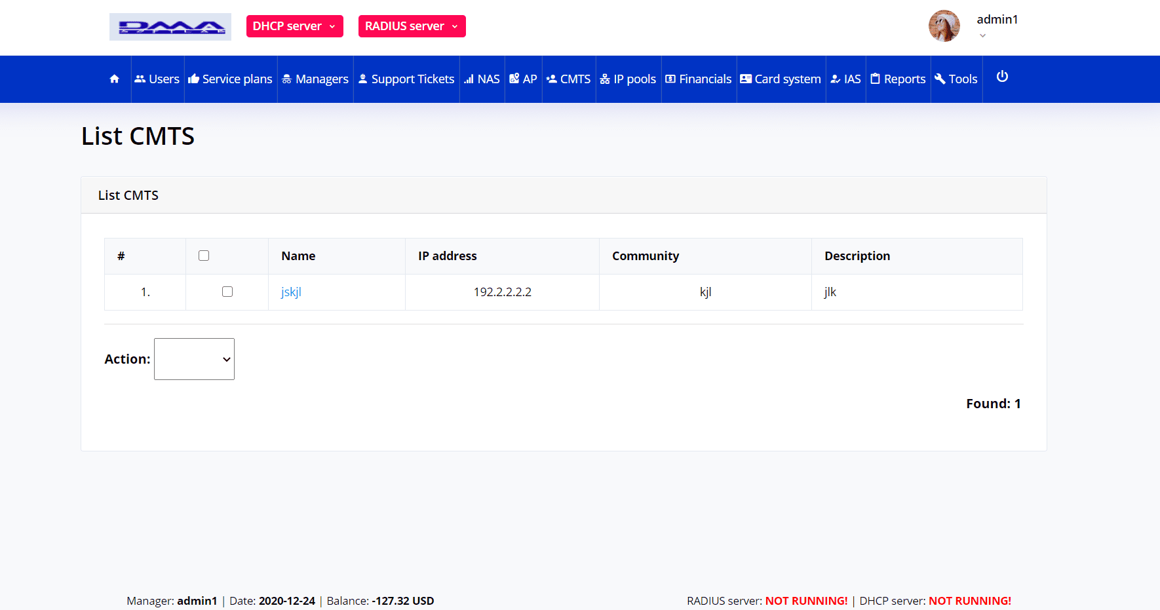The image size is (1160, 610).
Task: Click the Reports clipboard icon
Action: [875, 79]
